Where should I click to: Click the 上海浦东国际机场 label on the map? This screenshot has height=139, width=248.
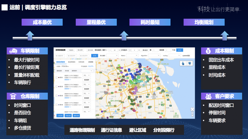(x=170, y=92)
